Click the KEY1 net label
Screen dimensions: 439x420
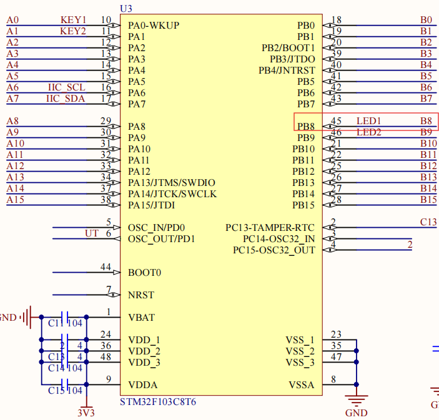click(73, 20)
